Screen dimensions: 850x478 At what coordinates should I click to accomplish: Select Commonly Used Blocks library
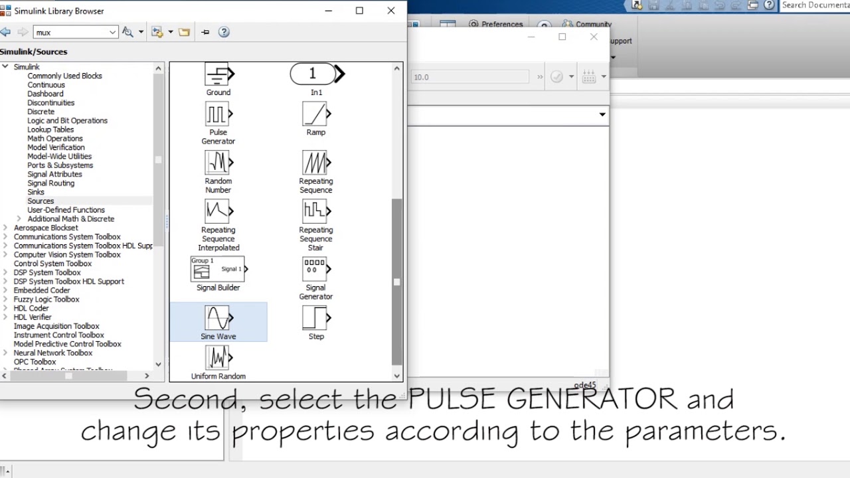point(64,76)
